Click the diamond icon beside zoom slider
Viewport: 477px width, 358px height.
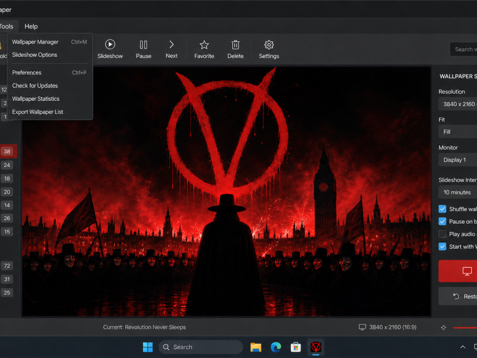click(x=444, y=328)
